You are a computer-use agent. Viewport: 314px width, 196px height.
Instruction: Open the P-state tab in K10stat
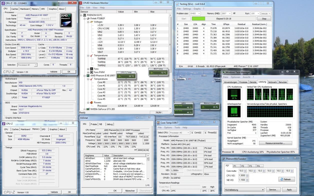coord(94,124)
